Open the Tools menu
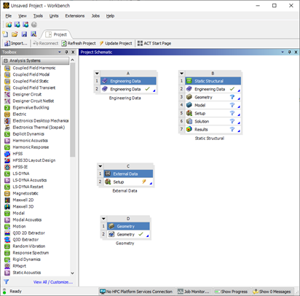This screenshot has height=296, width=300. click(x=38, y=16)
